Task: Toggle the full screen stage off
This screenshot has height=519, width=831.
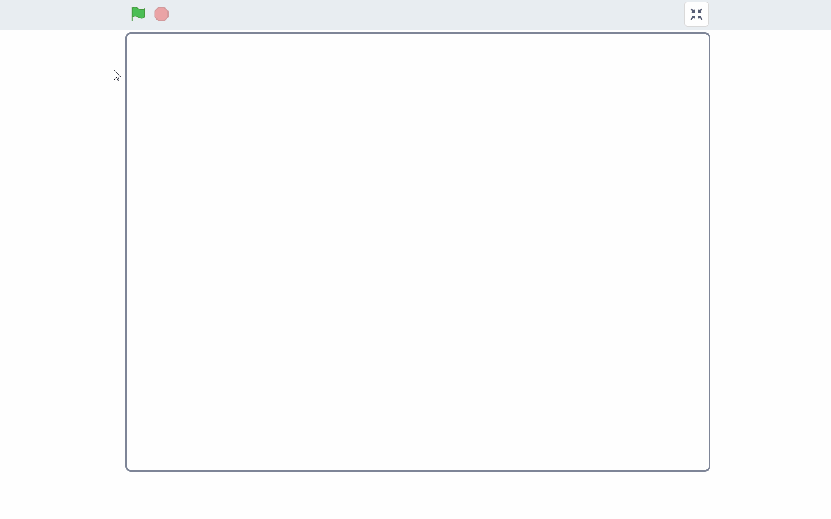Action: [697, 14]
